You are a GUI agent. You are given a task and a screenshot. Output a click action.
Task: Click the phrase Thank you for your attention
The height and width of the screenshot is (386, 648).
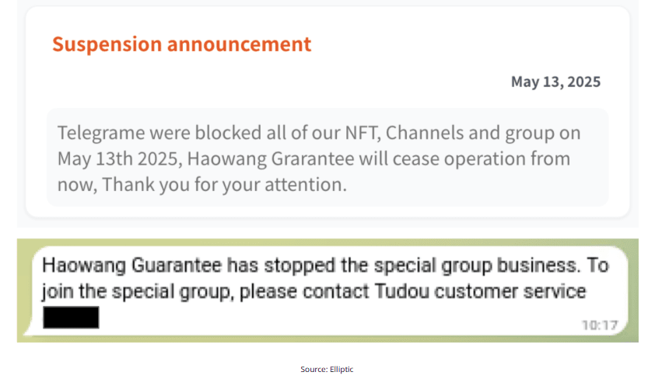coord(224,184)
